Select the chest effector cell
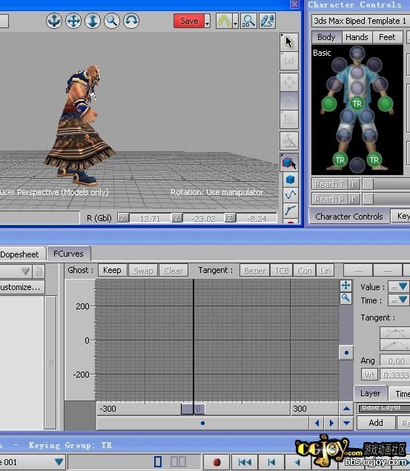 pyautogui.click(x=357, y=73)
